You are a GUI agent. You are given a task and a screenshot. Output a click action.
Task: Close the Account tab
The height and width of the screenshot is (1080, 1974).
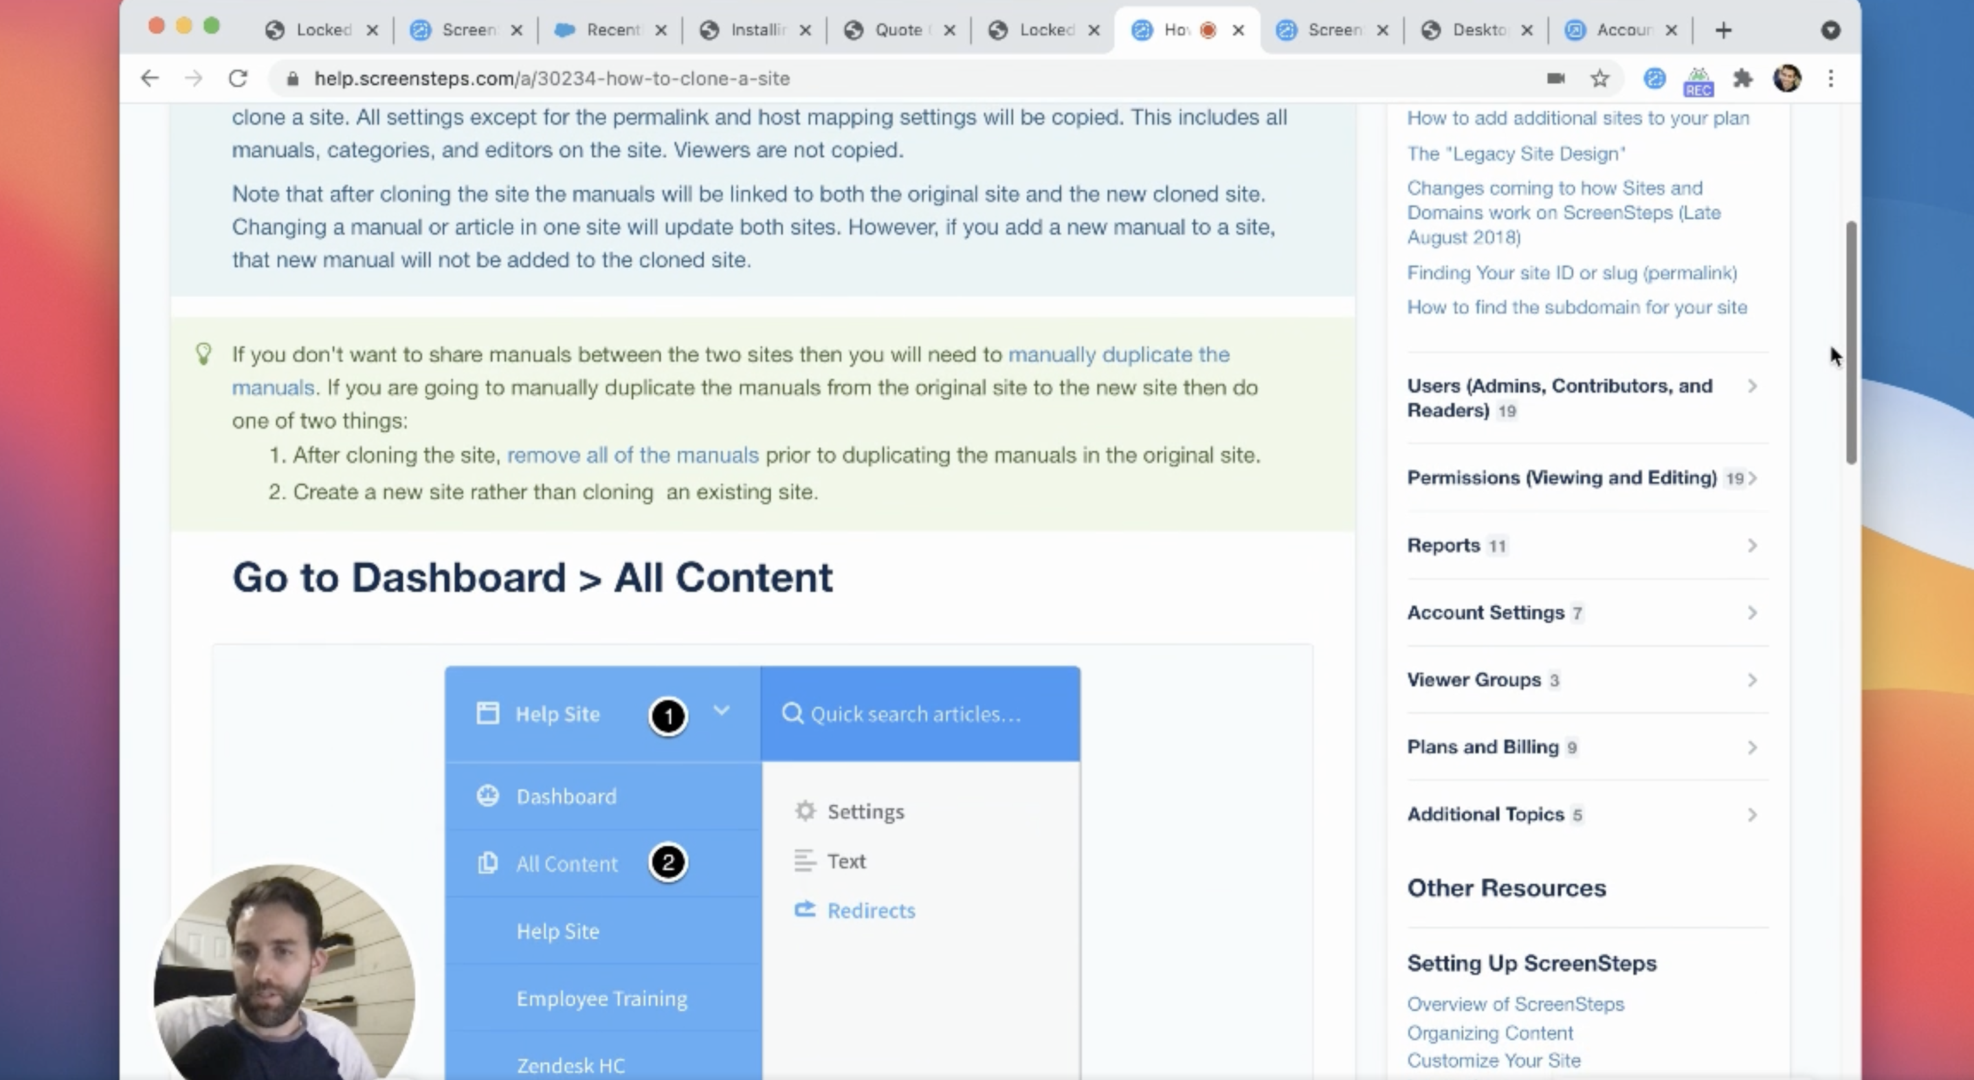[1672, 30]
